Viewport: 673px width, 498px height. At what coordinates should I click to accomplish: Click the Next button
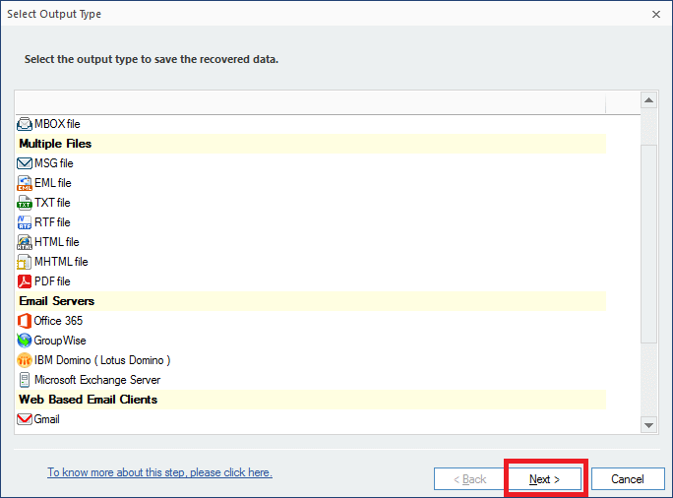point(545,479)
